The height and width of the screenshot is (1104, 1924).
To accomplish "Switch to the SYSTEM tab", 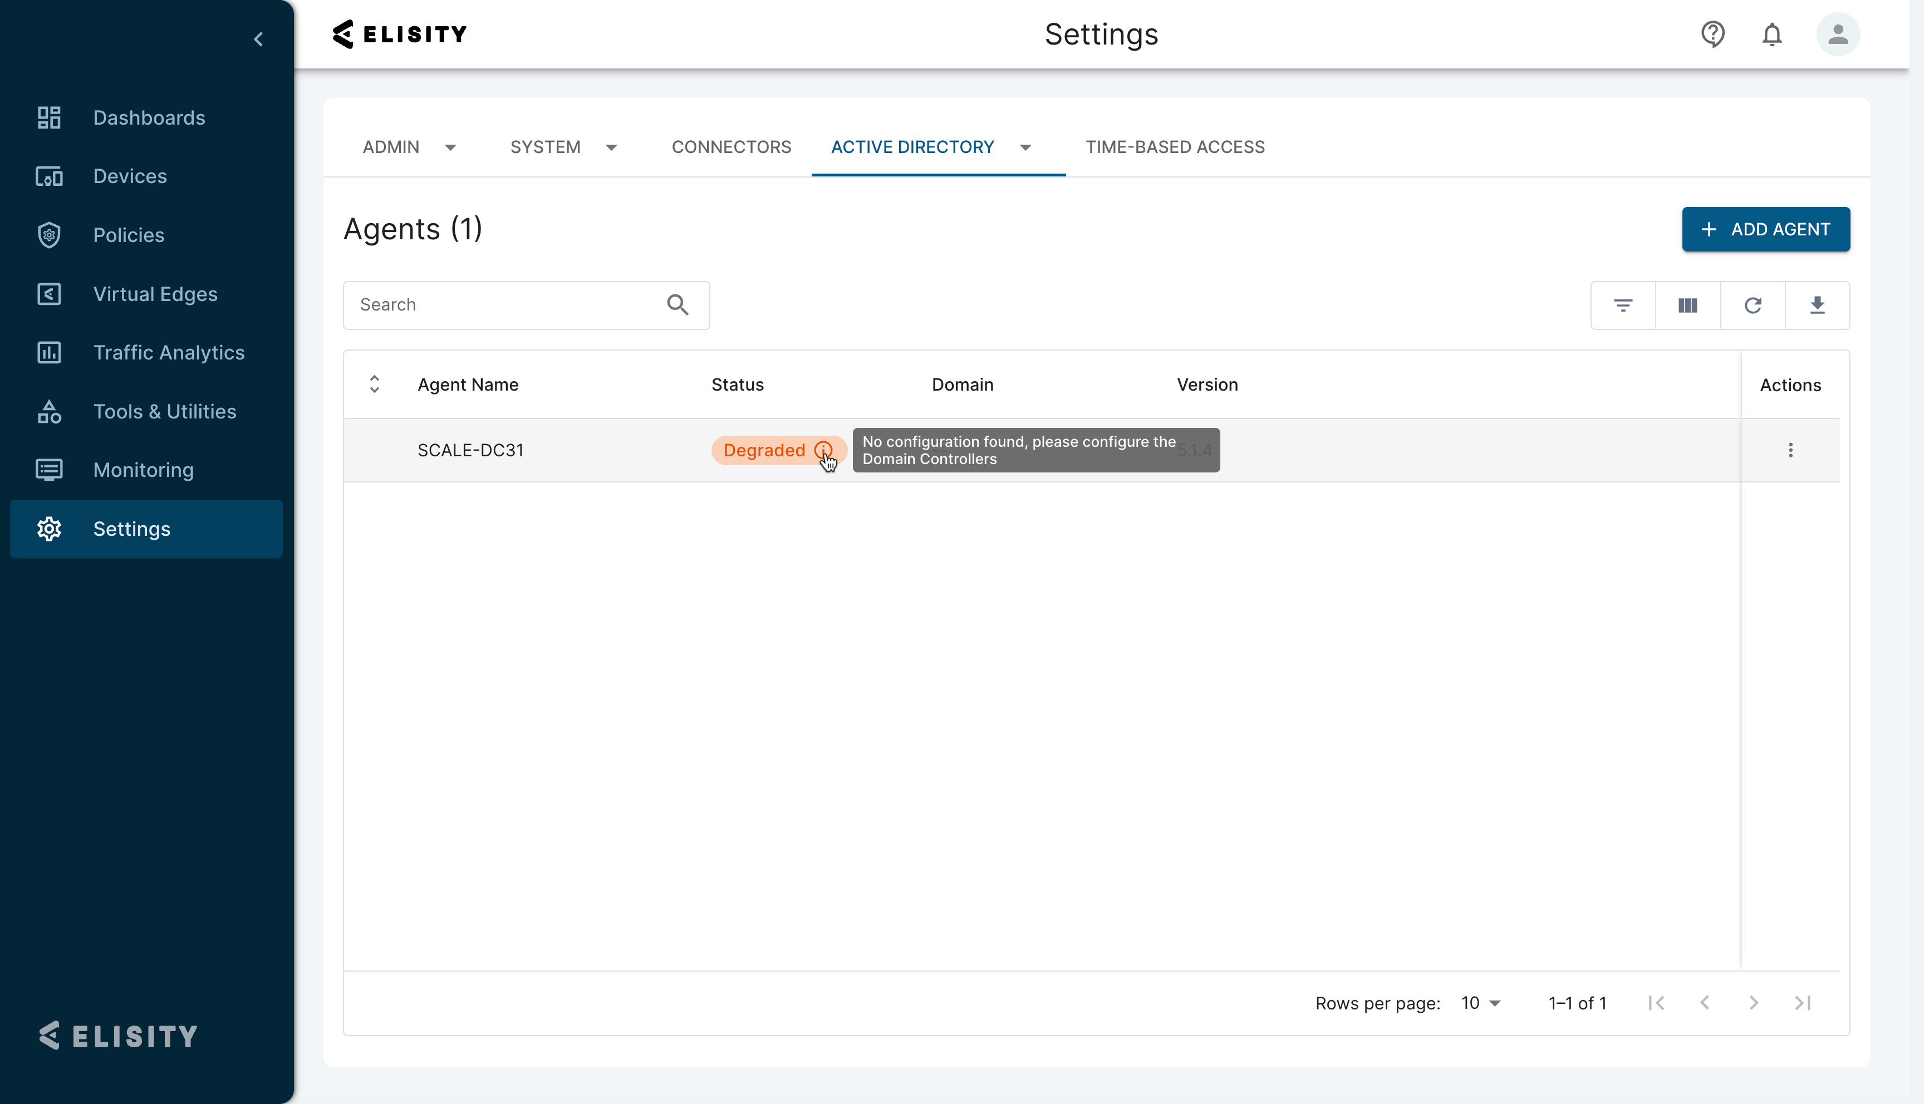I will click(545, 147).
